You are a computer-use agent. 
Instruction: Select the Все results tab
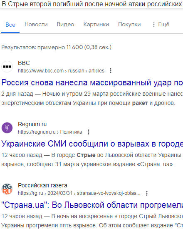coord(10,25)
